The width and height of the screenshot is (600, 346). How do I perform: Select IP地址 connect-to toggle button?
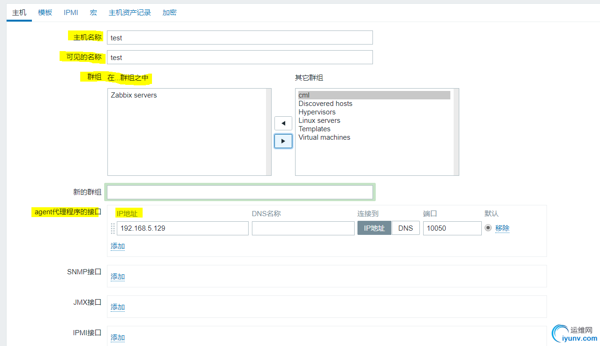click(x=374, y=228)
